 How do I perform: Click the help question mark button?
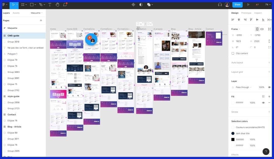point(265,151)
